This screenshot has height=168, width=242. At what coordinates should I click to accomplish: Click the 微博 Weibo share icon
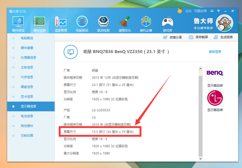pos(165,37)
